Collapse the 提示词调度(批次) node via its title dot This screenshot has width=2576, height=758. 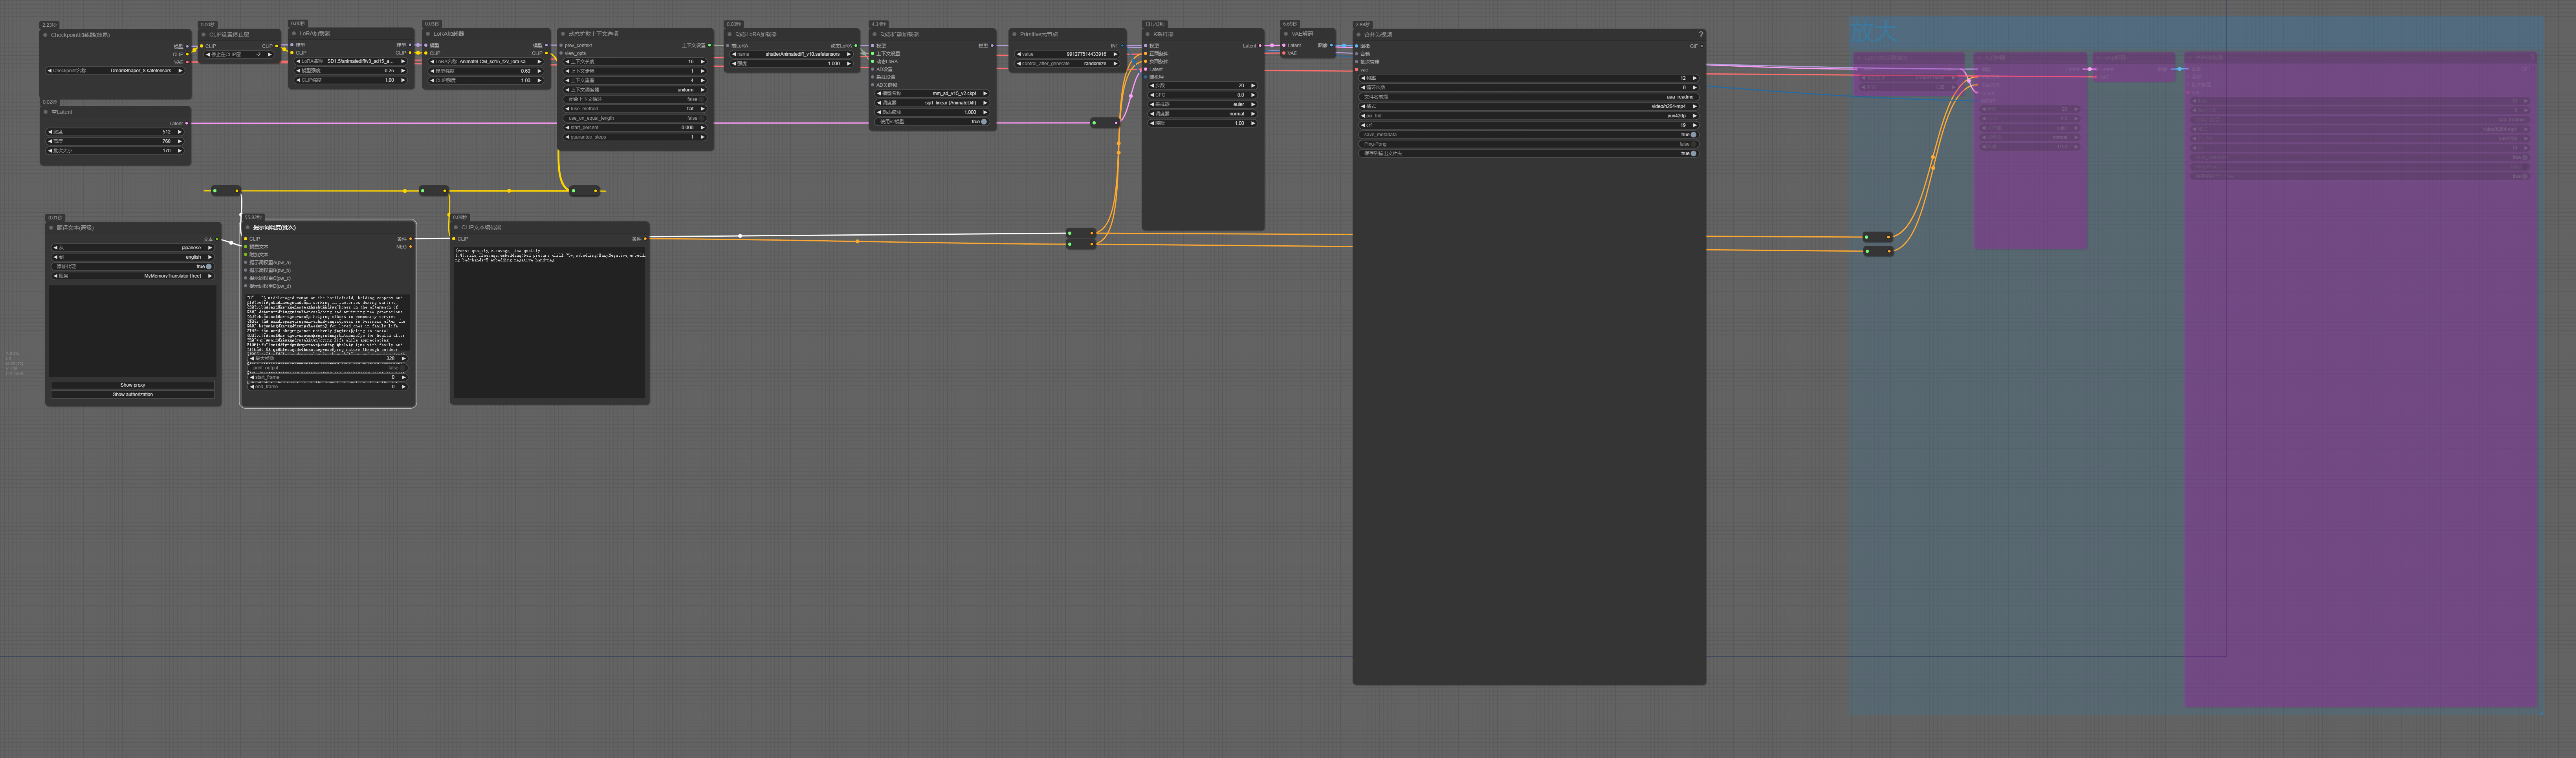tap(247, 228)
